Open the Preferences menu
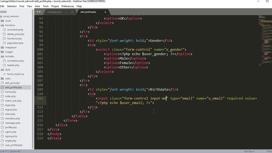This screenshot has width=272, height=153. pyautogui.click(x=68, y=6)
